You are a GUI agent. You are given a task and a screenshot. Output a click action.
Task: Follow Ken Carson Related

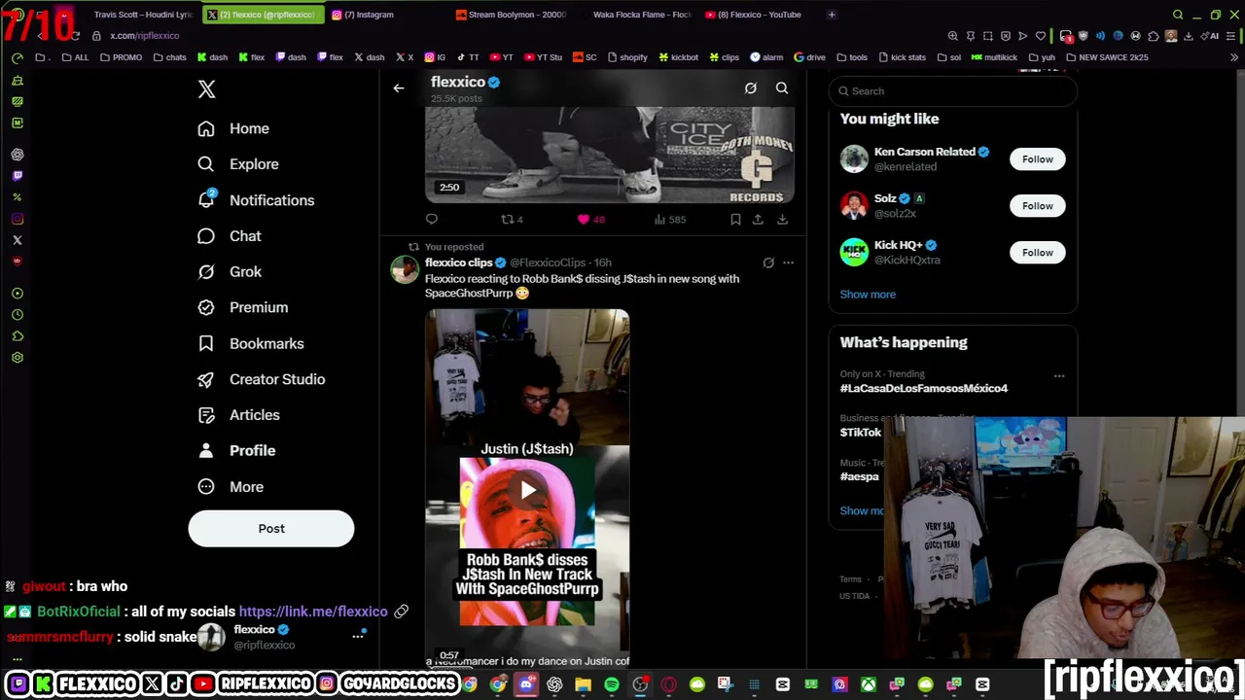[x=1038, y=159]
